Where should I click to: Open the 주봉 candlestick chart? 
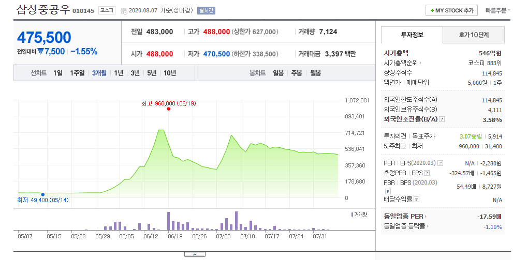coord(297,73)
